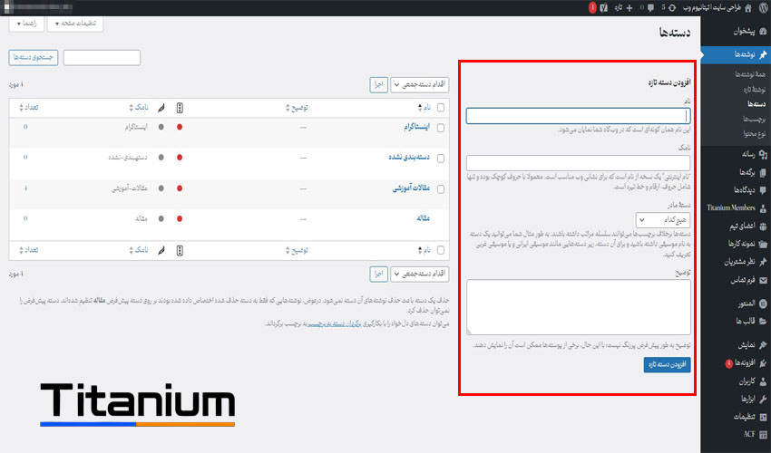Viewport: 771px width, 453px height.
Task: Open the comments bubble icon in admin bar
Action: click(x=650, y=8)
